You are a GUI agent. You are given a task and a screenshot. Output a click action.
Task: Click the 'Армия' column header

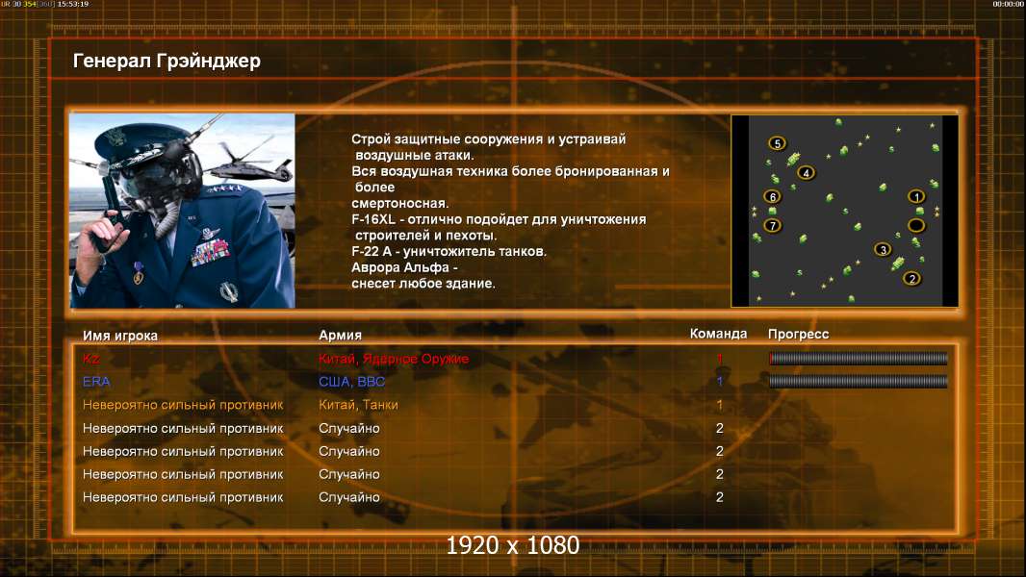(340, 336)
